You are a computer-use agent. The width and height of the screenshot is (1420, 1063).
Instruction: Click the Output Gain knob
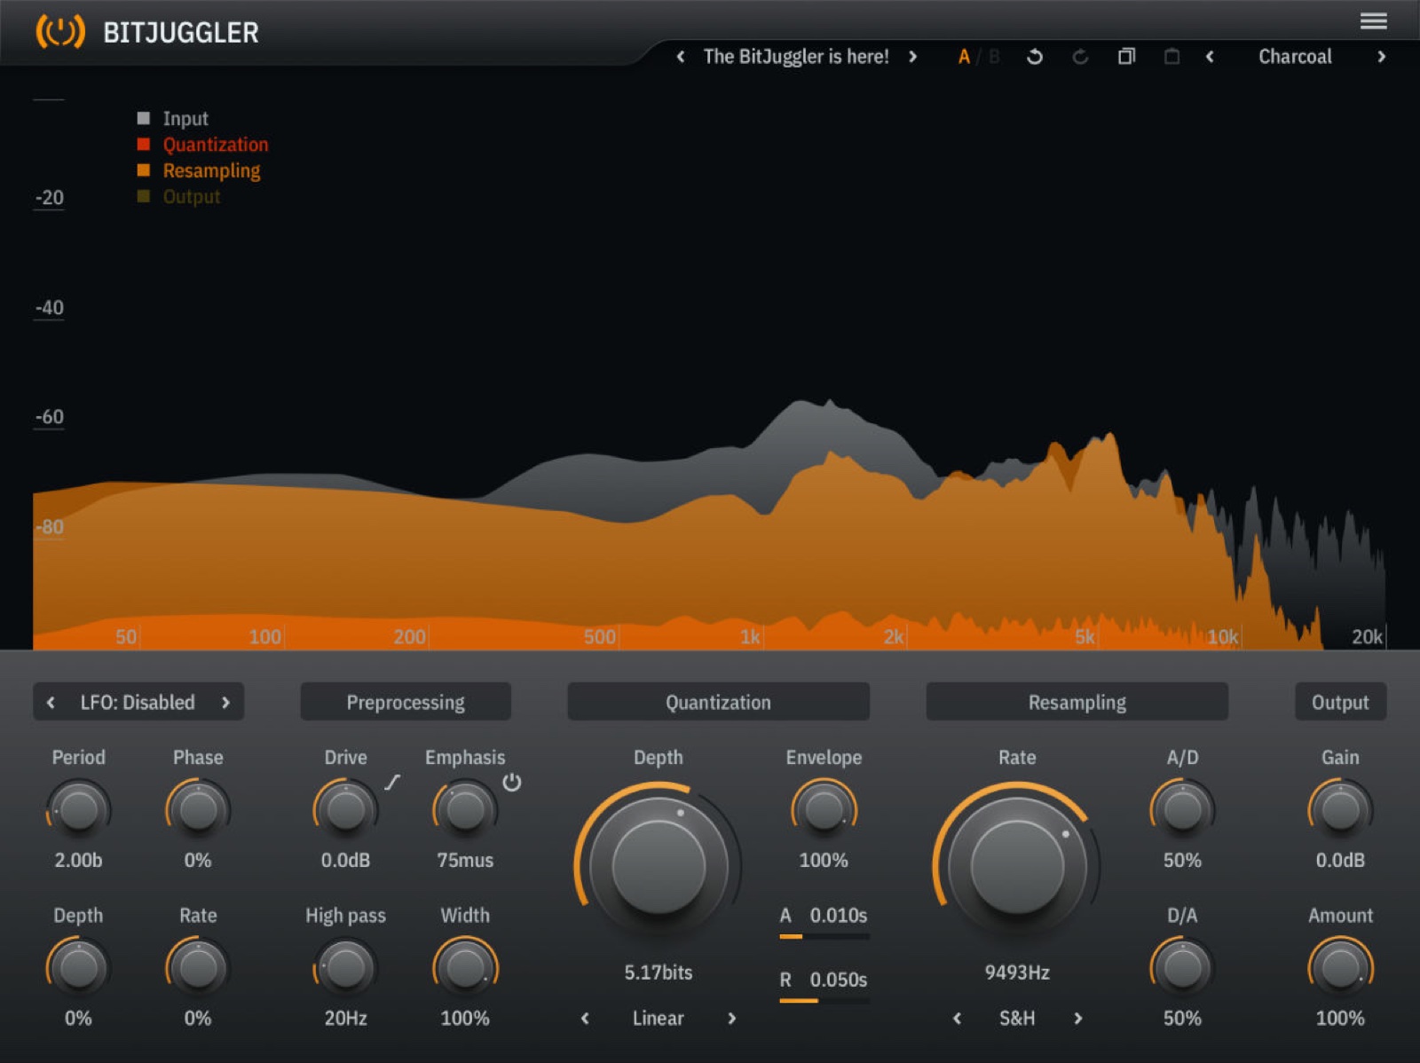point(1340,809)
